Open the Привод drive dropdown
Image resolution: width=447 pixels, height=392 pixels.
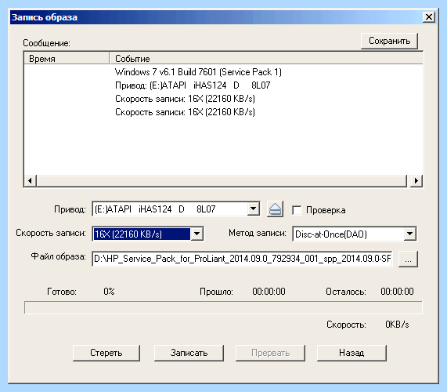pyautogui.click(x=253, y=209)
